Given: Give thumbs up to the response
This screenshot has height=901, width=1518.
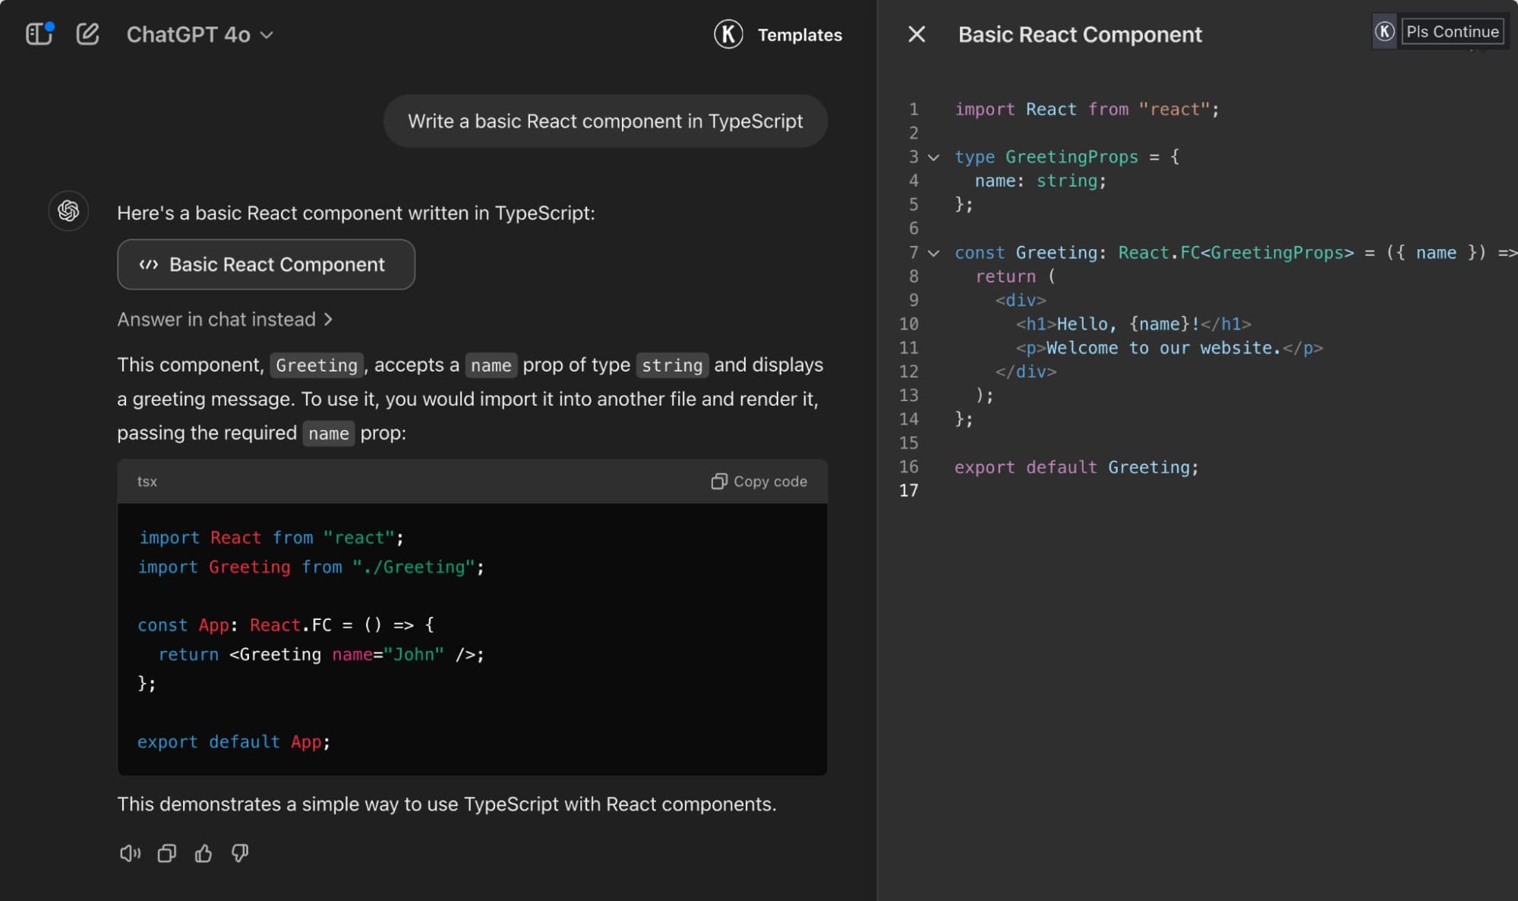Looking at the screenshot, I should click(x=204, y=853).
